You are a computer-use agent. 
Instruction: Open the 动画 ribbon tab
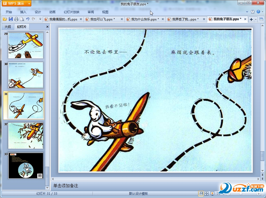point(52,12)
